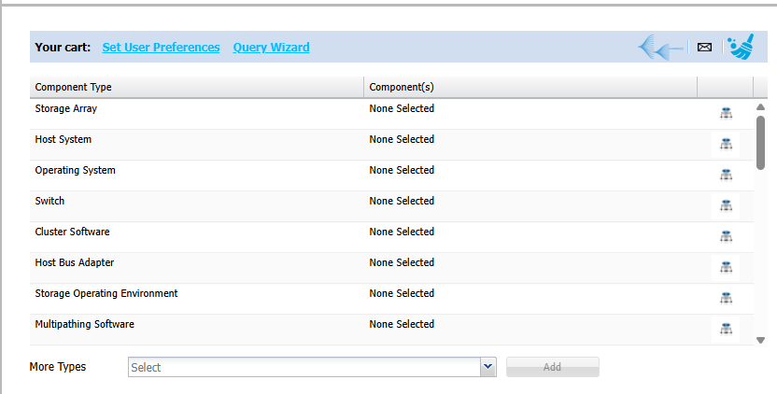Click the Your cart label
777x394 pixels.
point(63,47)
